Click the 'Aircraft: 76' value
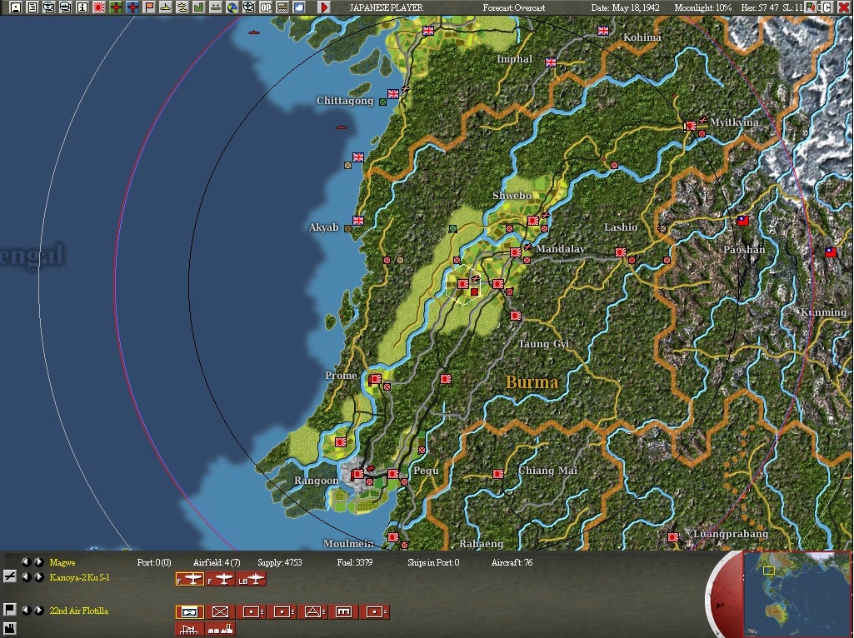 pyautogui.click(x=512, y=562)
